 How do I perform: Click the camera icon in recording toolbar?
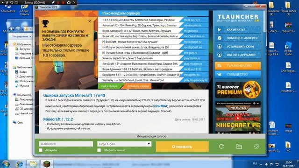point(69,2)
